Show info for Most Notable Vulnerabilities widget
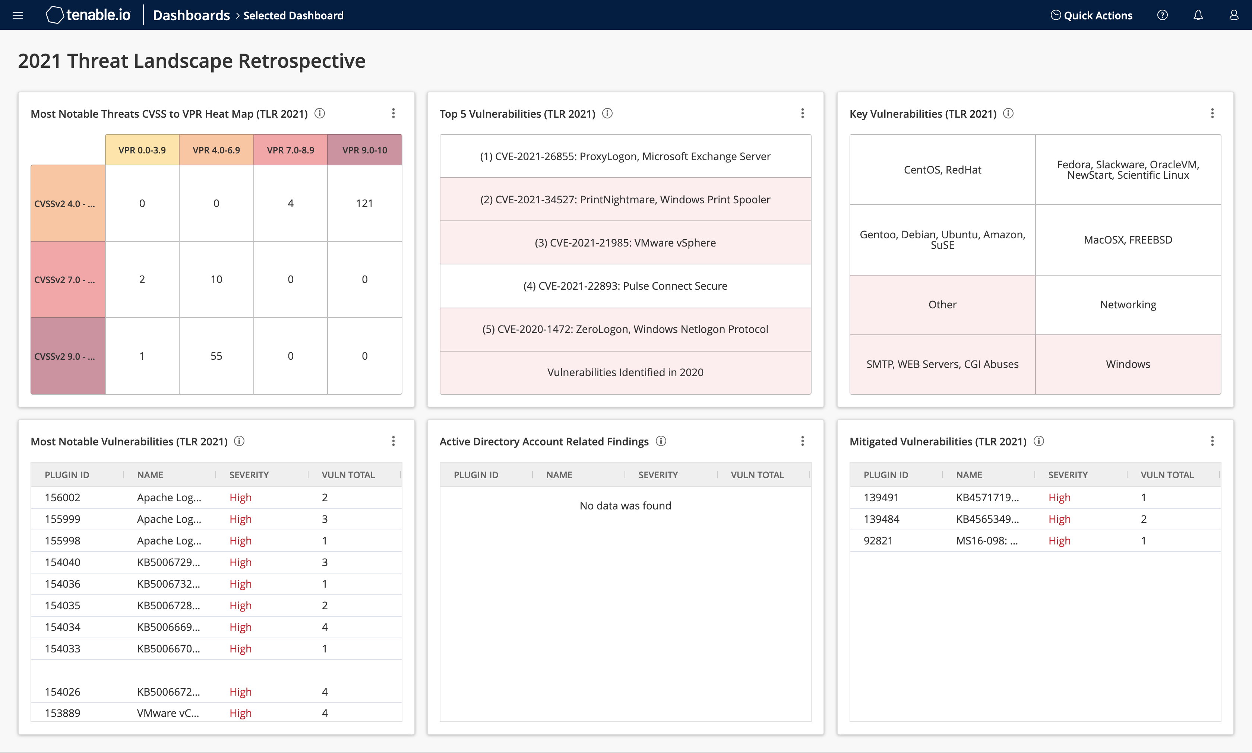This screenshot has height=753, width=1252. click(x=239, y=441)
